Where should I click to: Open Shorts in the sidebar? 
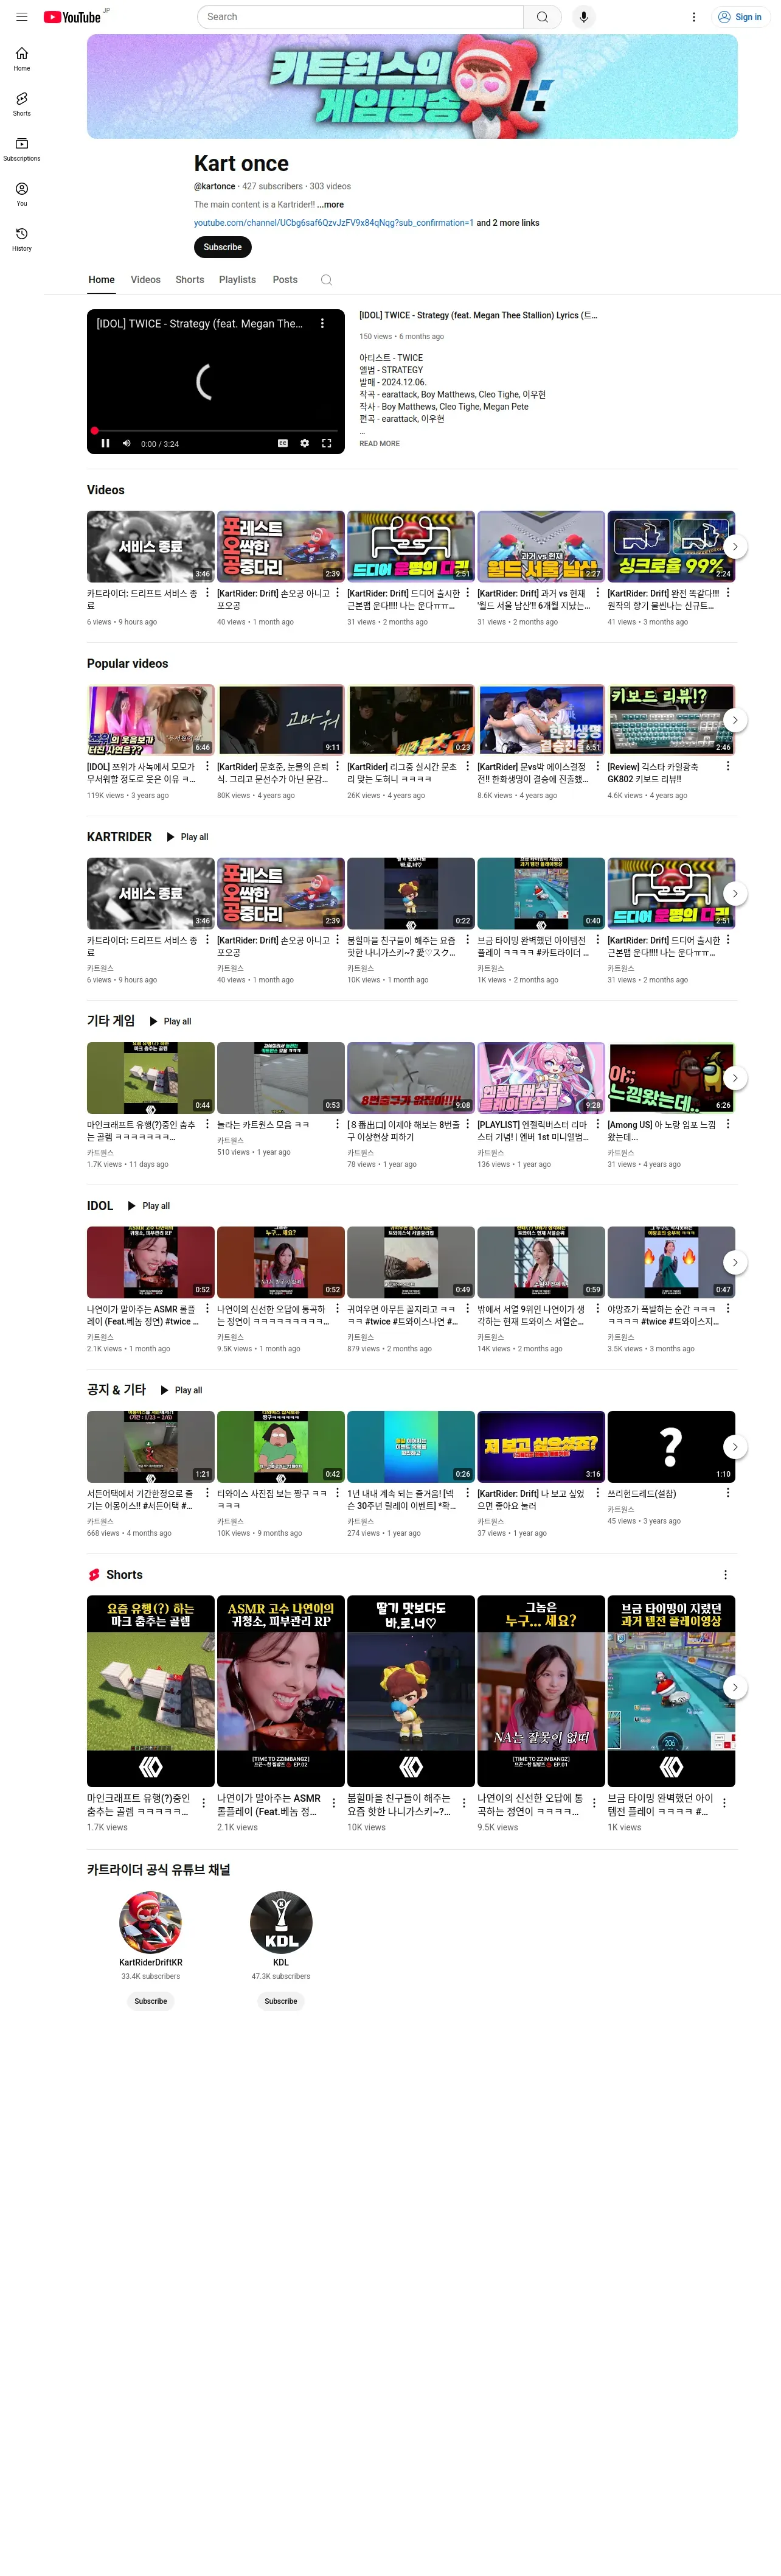point(22,104)
